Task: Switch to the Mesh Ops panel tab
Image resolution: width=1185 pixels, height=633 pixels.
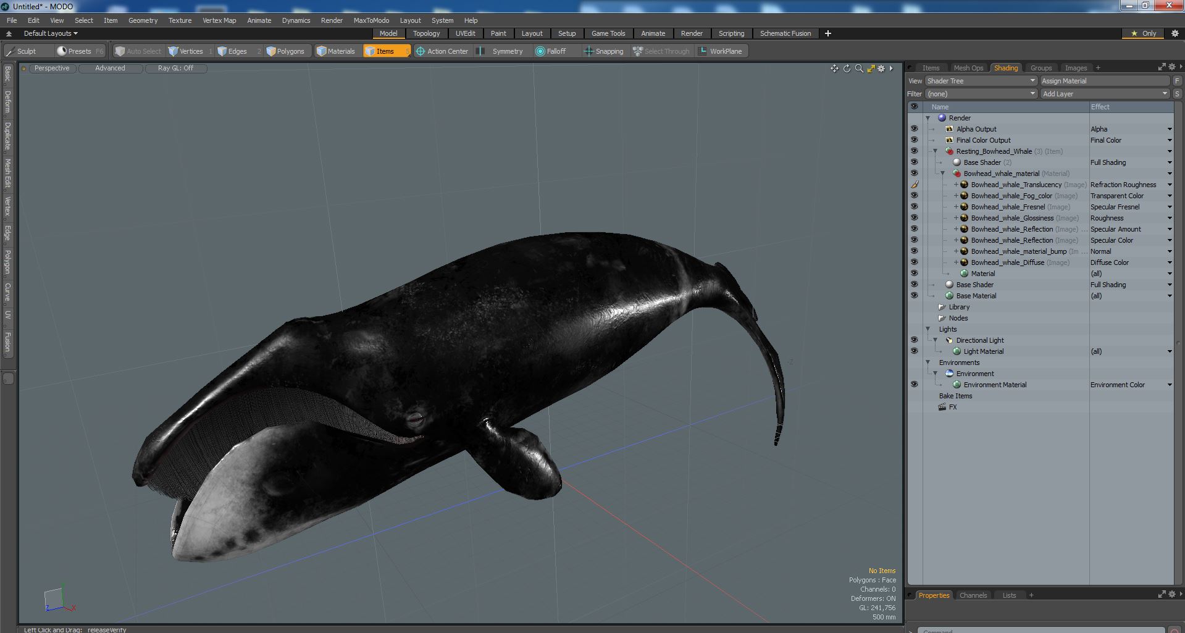Action: click(x=968, y=68)
